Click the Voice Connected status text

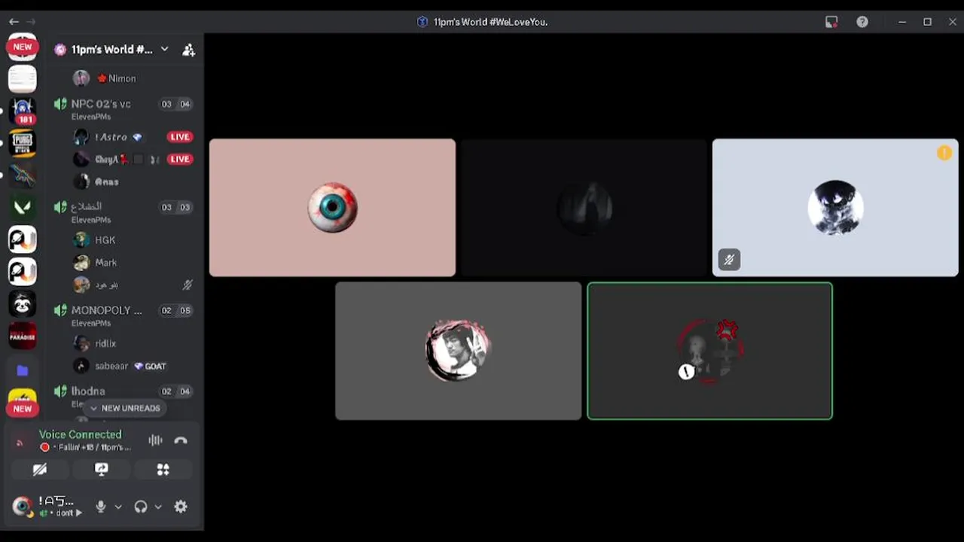(x=80, y=434)
